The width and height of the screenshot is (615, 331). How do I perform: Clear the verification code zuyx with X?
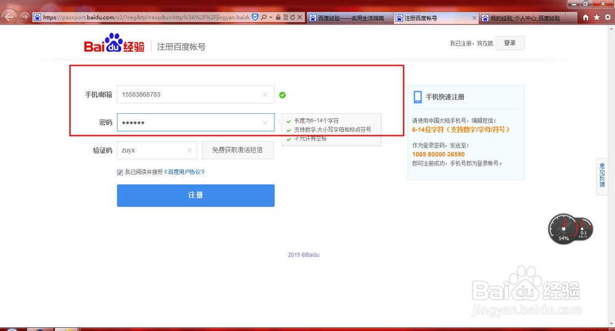click(x=189, y=150)
